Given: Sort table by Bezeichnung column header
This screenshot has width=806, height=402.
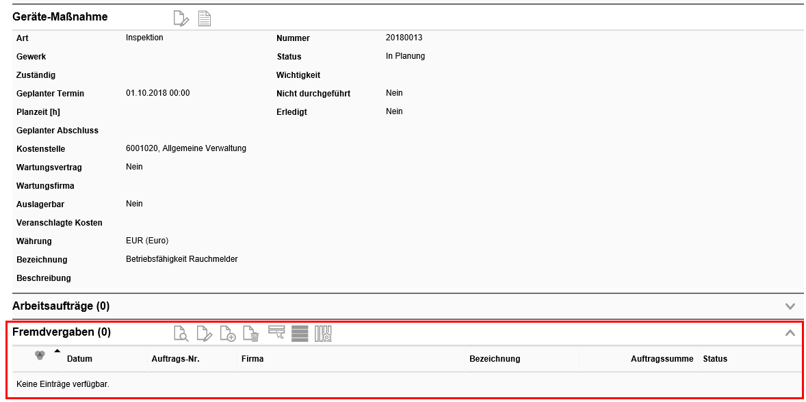Looking at the screenshot, I should pyautogui.click(x=494, y=359).
